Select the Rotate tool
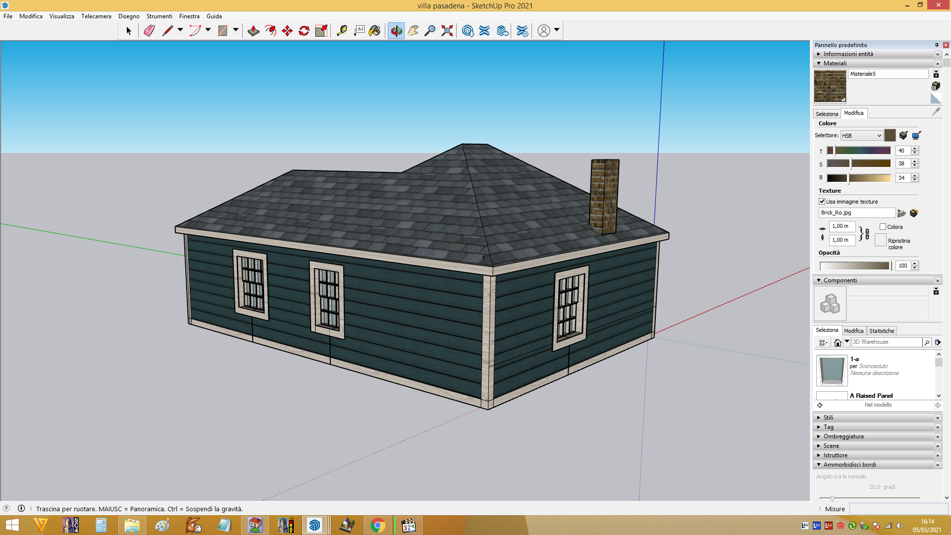 click(x=304, y=31)
